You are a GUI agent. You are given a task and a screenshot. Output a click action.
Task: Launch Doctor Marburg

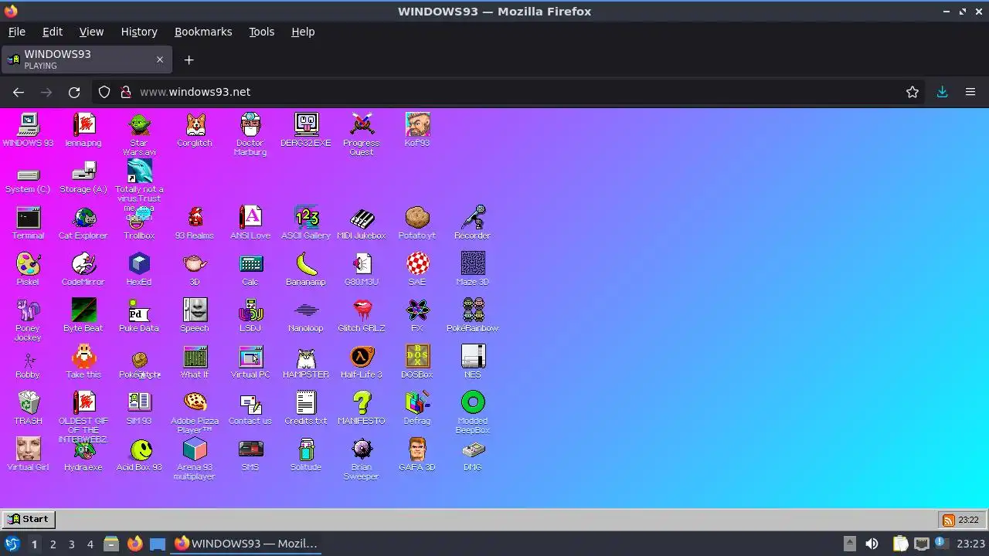(x=250, y=134)
